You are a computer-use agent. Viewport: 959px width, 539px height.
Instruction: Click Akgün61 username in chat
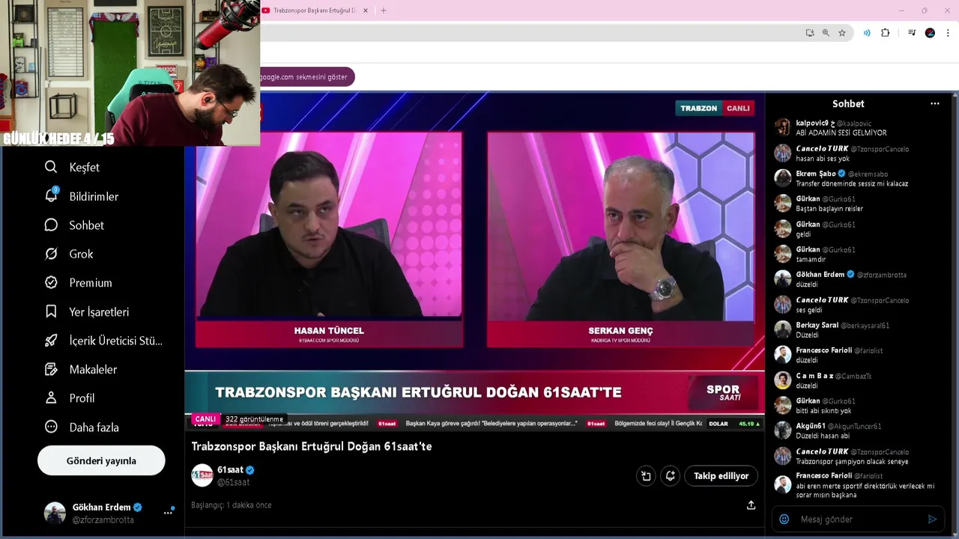pos(811,426)
